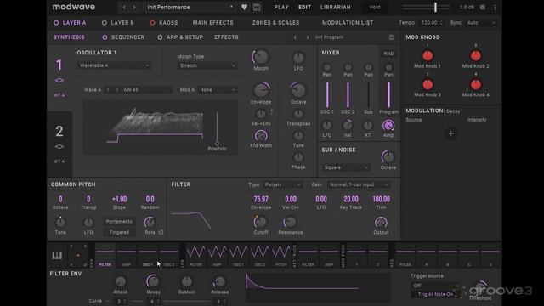Switch to EDIT mode

pyautogui.click(x=304, y=7)
